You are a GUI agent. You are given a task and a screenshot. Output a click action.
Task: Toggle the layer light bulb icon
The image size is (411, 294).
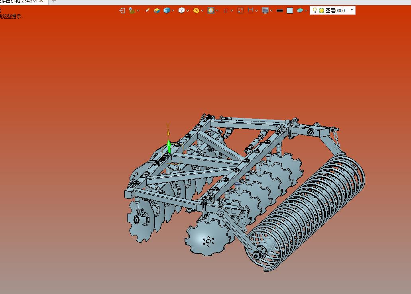point(315,10)
